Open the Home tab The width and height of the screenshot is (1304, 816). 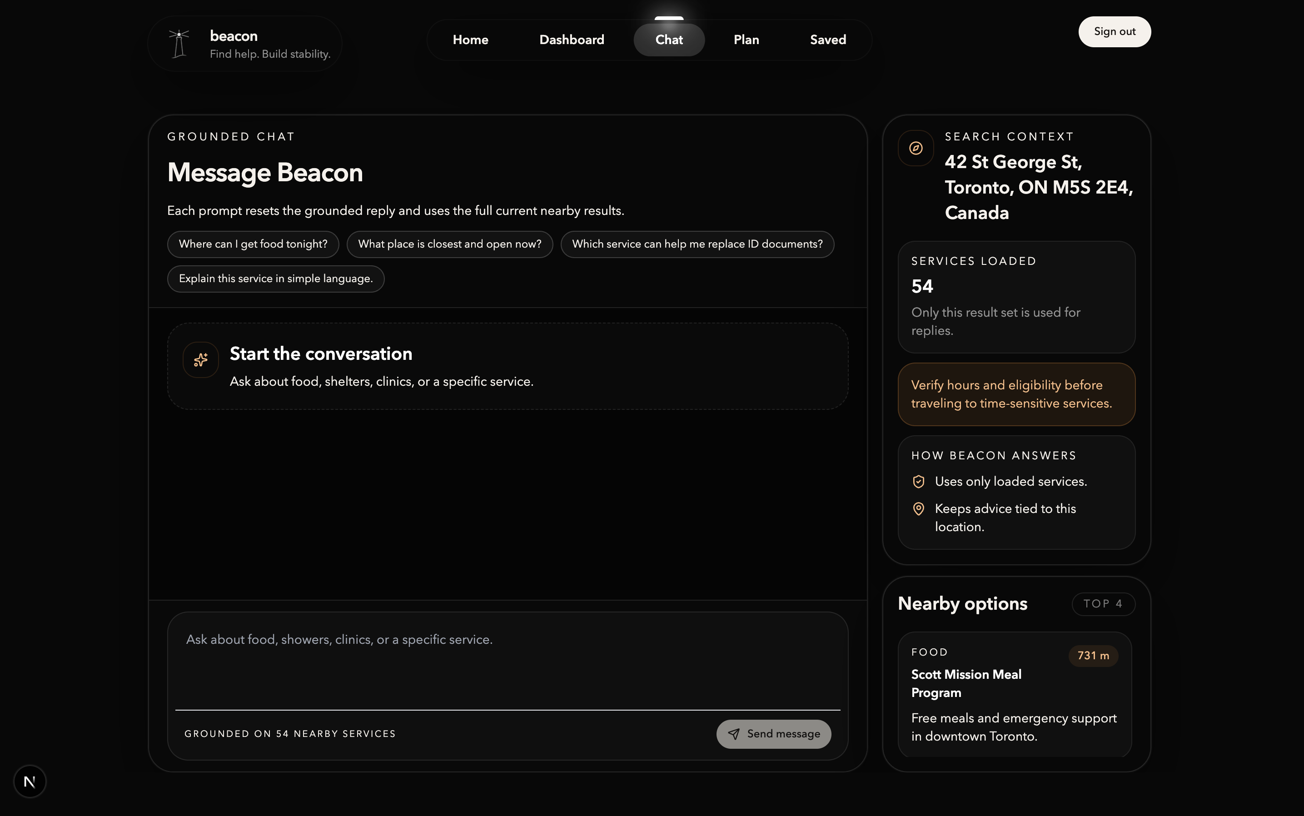click(x=470, y=40)
